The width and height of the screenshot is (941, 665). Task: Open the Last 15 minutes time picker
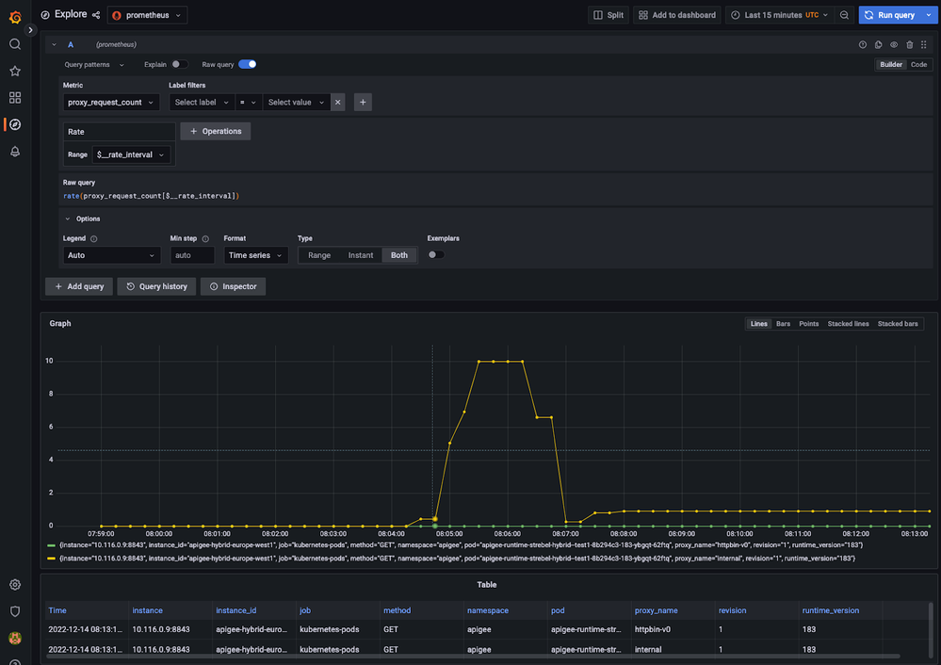[780, 15]
